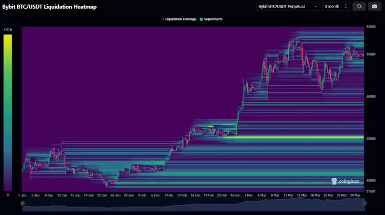Click the 1 Jan date axis label

pyautogui.click(x=23, y=196)
